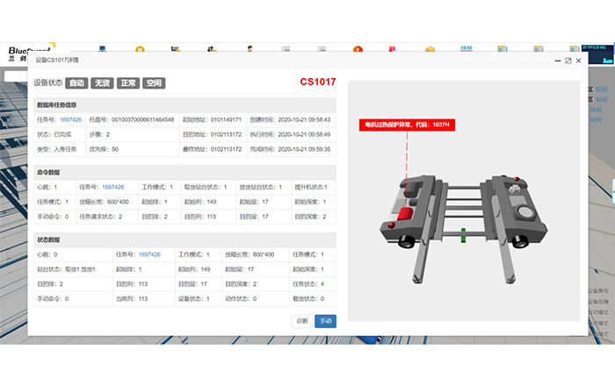Minimize the 设备CS1017详情 dialog
The width and height of the screenshot is (615, 386).
(x=558, y=61)
